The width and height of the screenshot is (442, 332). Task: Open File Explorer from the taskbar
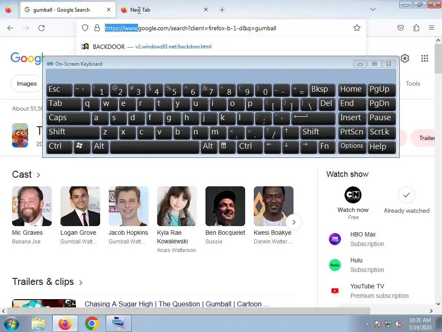click(x=38, y=323)
